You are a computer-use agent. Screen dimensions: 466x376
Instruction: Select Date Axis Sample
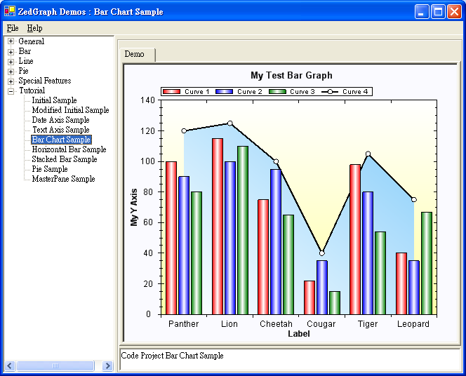click(x=60, y=120)
